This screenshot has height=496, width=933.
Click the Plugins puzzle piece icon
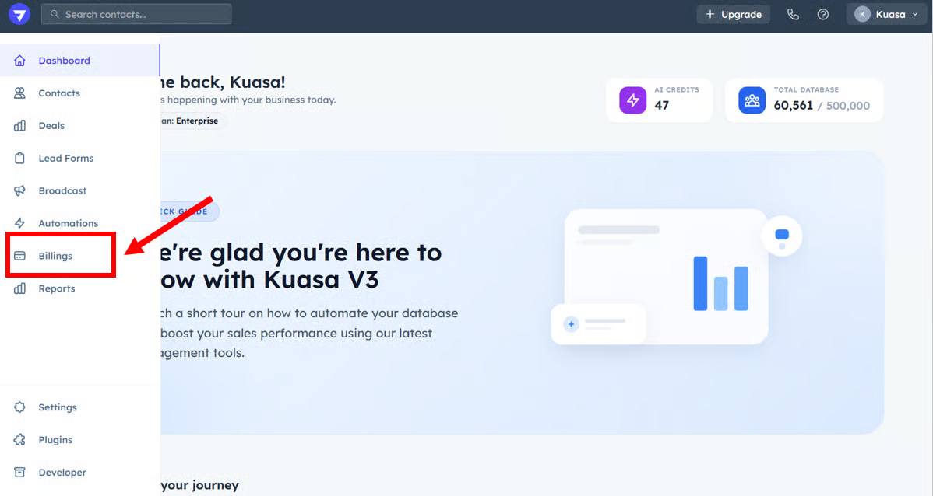[20, 440]
